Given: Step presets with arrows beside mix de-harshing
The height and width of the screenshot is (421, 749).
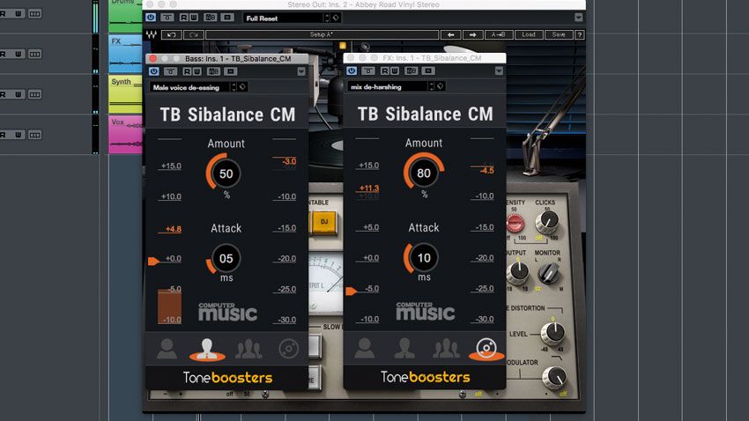Looking at the screenshot, I should click(432, 86).
